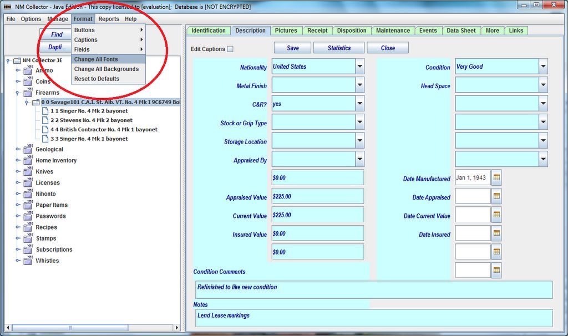Open the Condition dropdown list
Image resolution: width=568 pixels, height=336 pixels.
coord(543,67)
